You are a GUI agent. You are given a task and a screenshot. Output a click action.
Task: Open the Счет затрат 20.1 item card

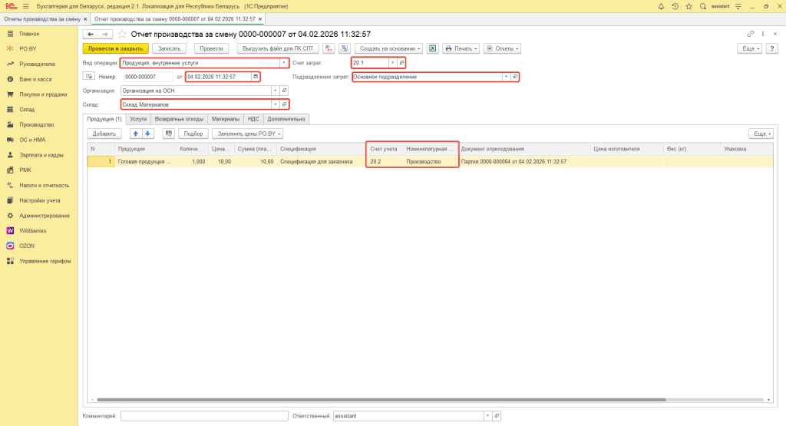point(401,63)
